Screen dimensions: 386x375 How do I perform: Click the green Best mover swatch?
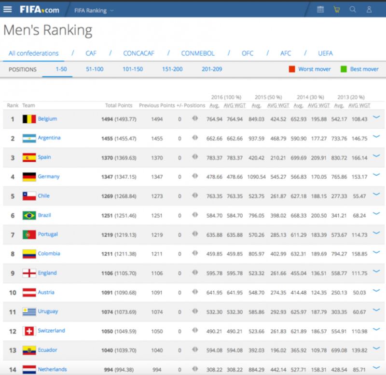[x=344, y=69]
